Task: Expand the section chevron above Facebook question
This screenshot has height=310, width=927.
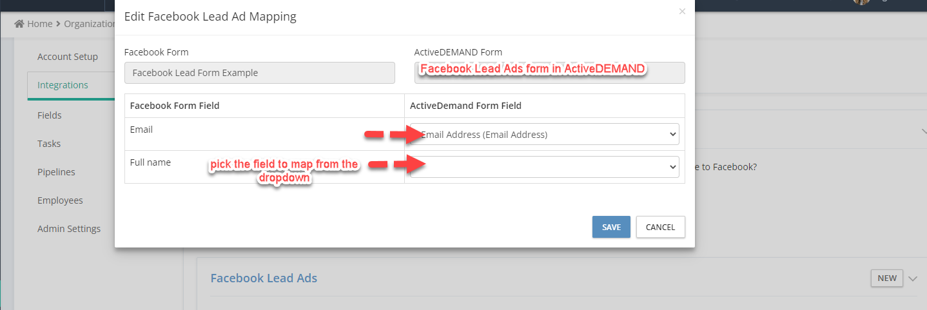Action: pyautogui.click(x=923, y=131)
